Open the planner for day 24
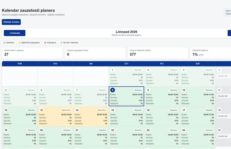Viewport: 231px width, 149px height. [198, 136]
